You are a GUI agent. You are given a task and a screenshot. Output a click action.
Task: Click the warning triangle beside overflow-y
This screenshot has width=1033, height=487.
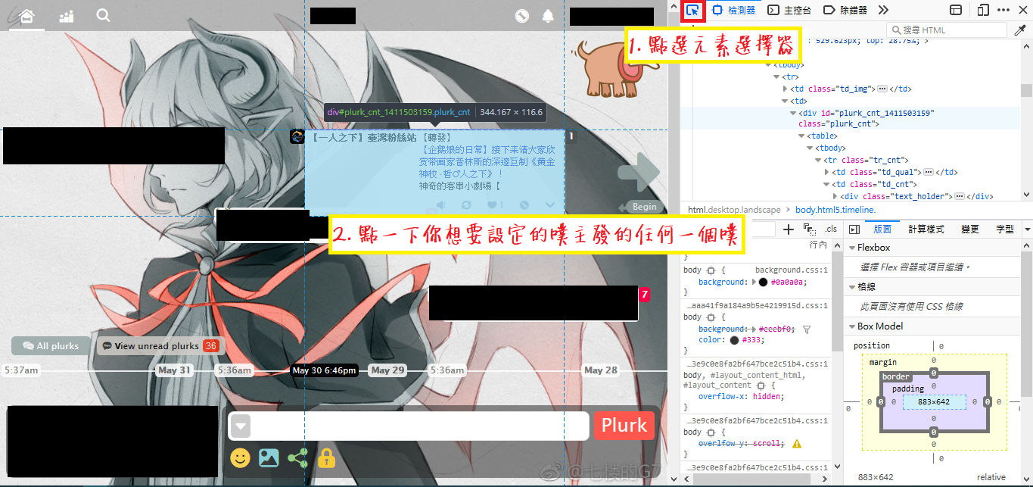pyautogui.click(x=797, y=444)
